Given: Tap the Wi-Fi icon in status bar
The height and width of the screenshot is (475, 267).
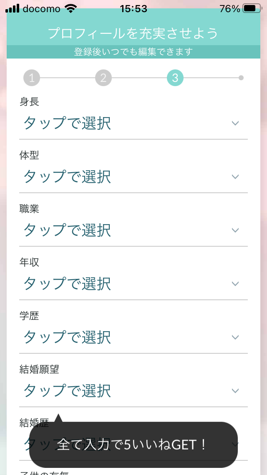Looking at the screenshot, I should point(71,8).
